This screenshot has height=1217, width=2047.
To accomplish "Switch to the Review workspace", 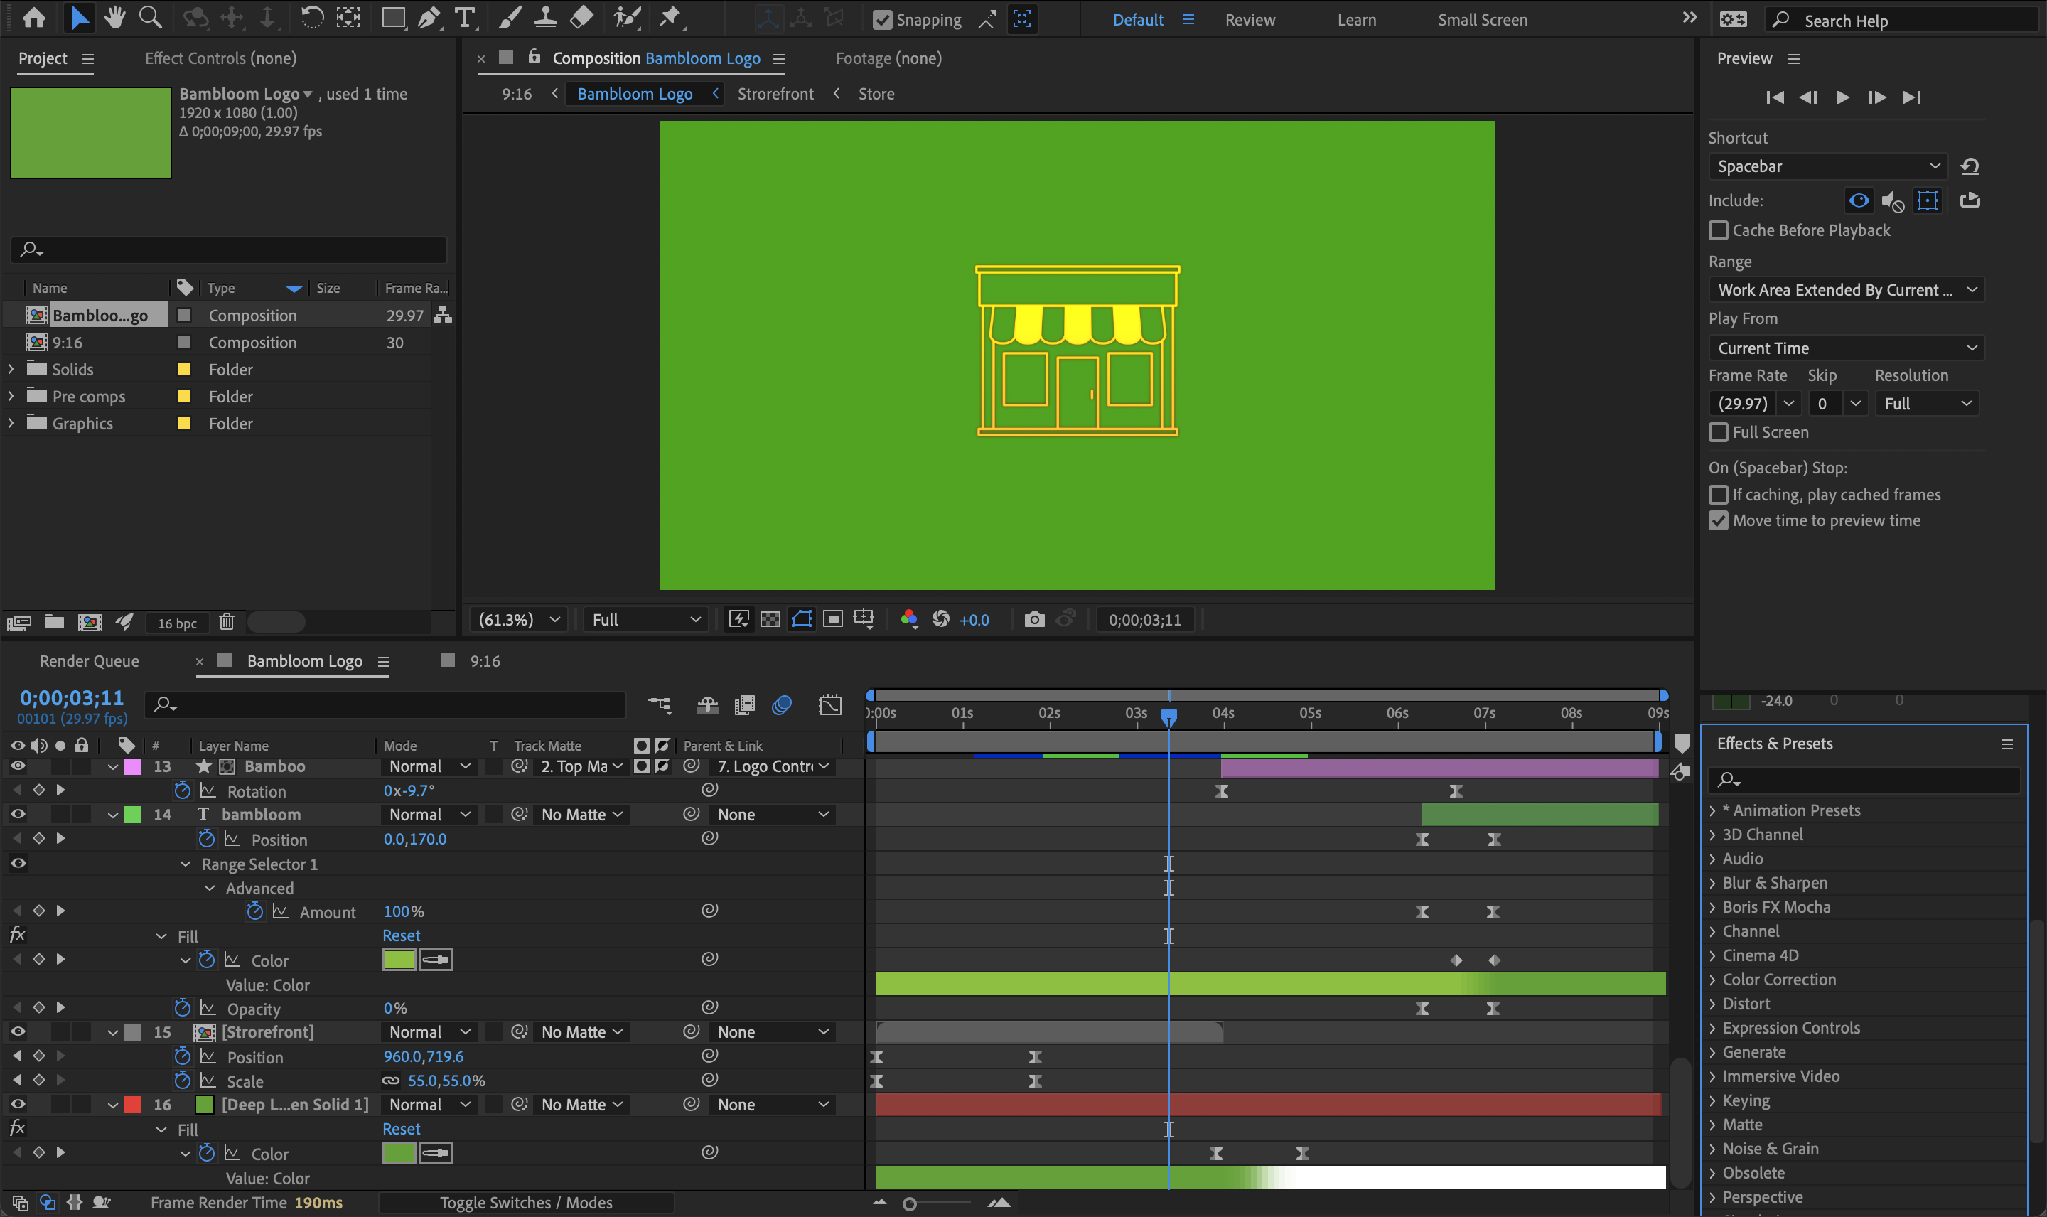I will [x=1250, y=20].
